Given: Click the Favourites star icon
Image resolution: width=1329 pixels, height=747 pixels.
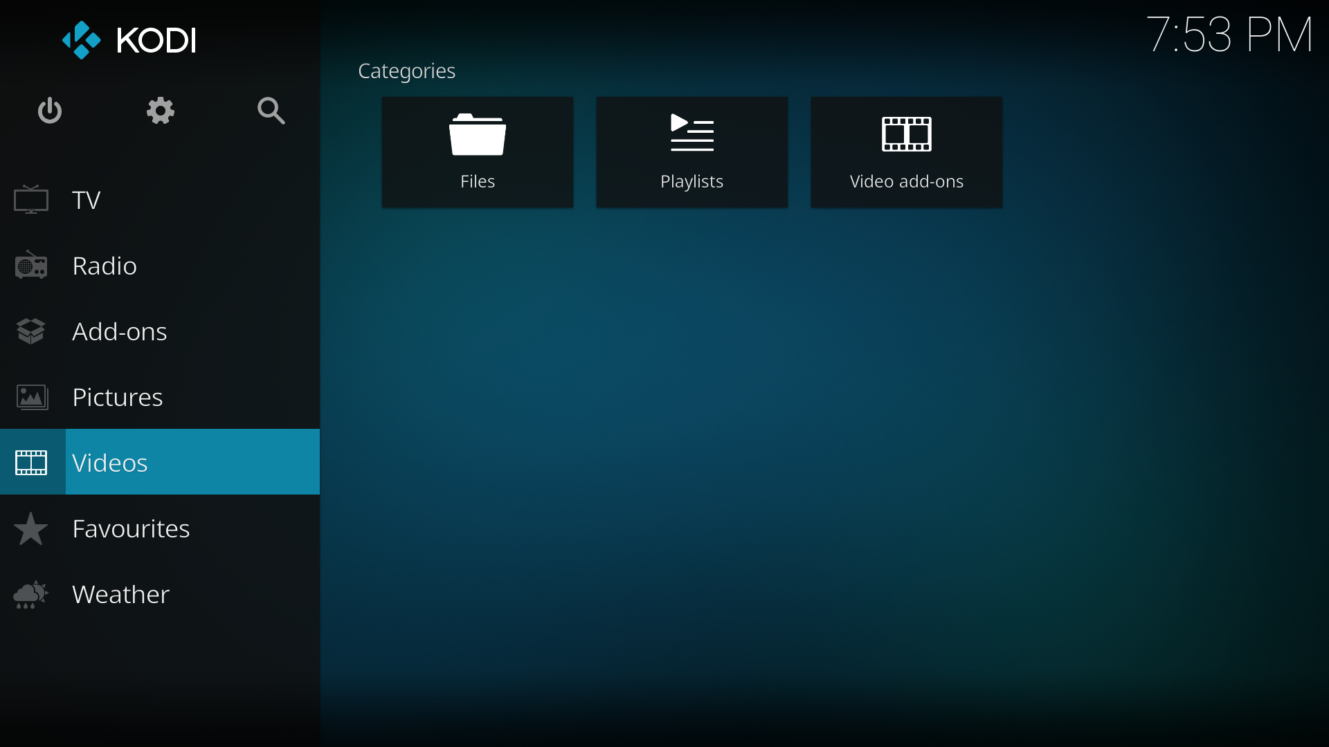Looking at the screenshot, I should [30, 528].
